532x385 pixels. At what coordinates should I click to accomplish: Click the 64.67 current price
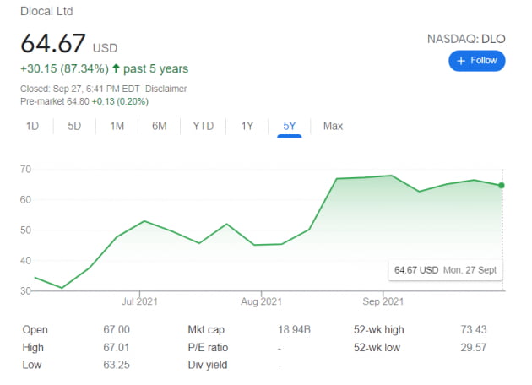(x=53, y=43)
